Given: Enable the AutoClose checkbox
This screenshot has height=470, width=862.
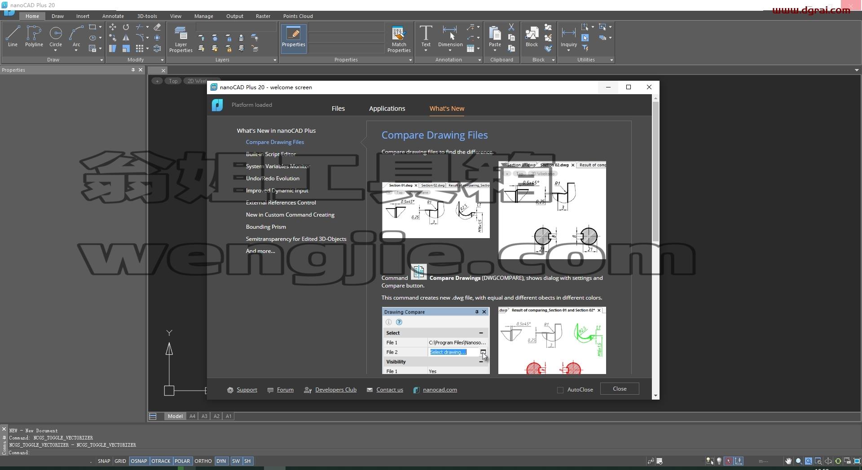Looking at the screenshot, I should pyautogui.click(x=560, y=390).
